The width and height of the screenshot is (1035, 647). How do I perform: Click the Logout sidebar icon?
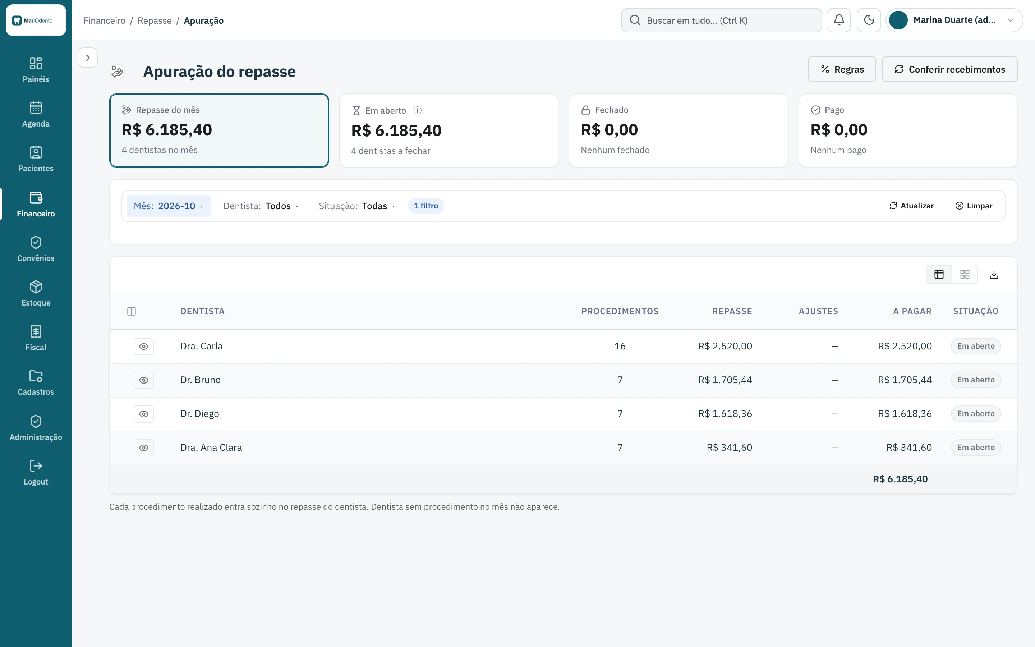36,472
